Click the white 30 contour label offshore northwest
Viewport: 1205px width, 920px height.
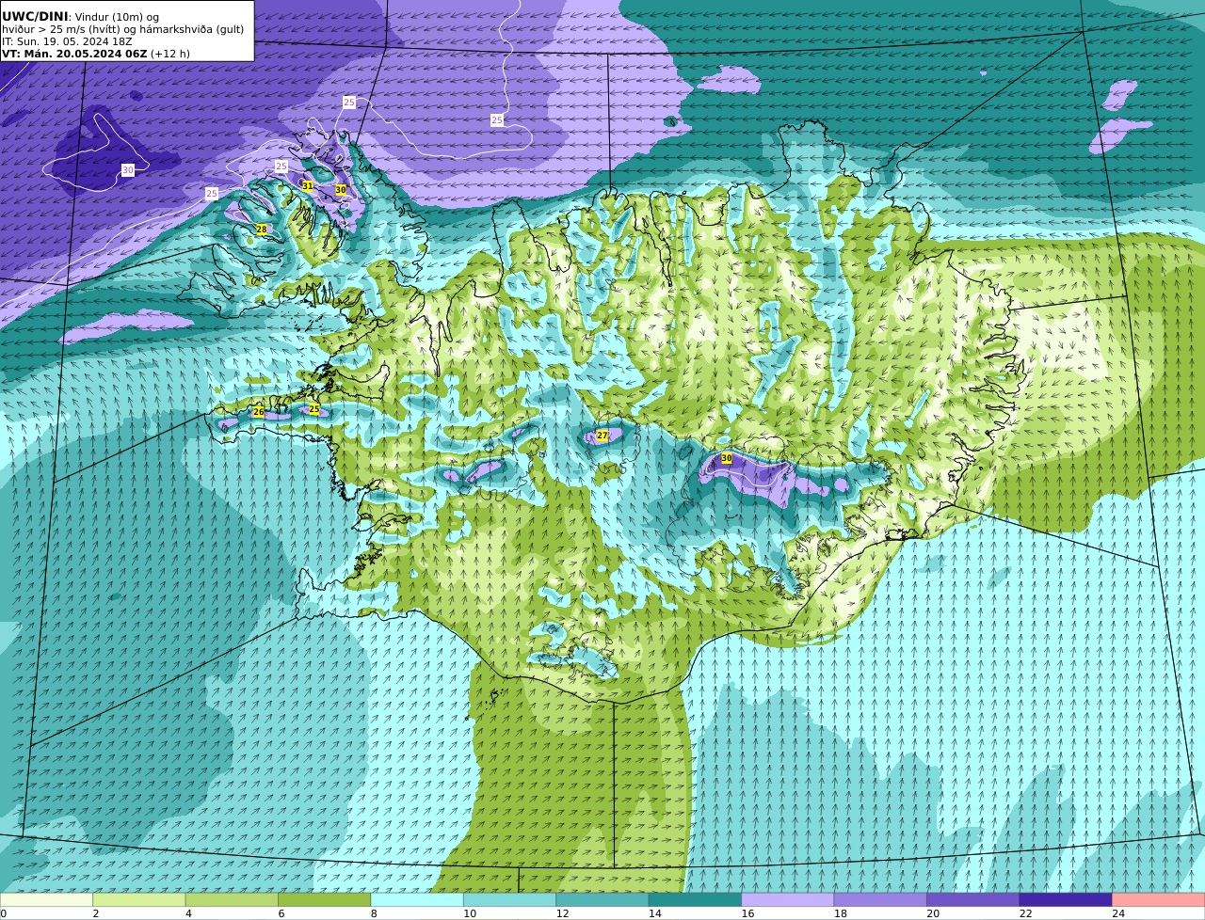click(128, 170)
